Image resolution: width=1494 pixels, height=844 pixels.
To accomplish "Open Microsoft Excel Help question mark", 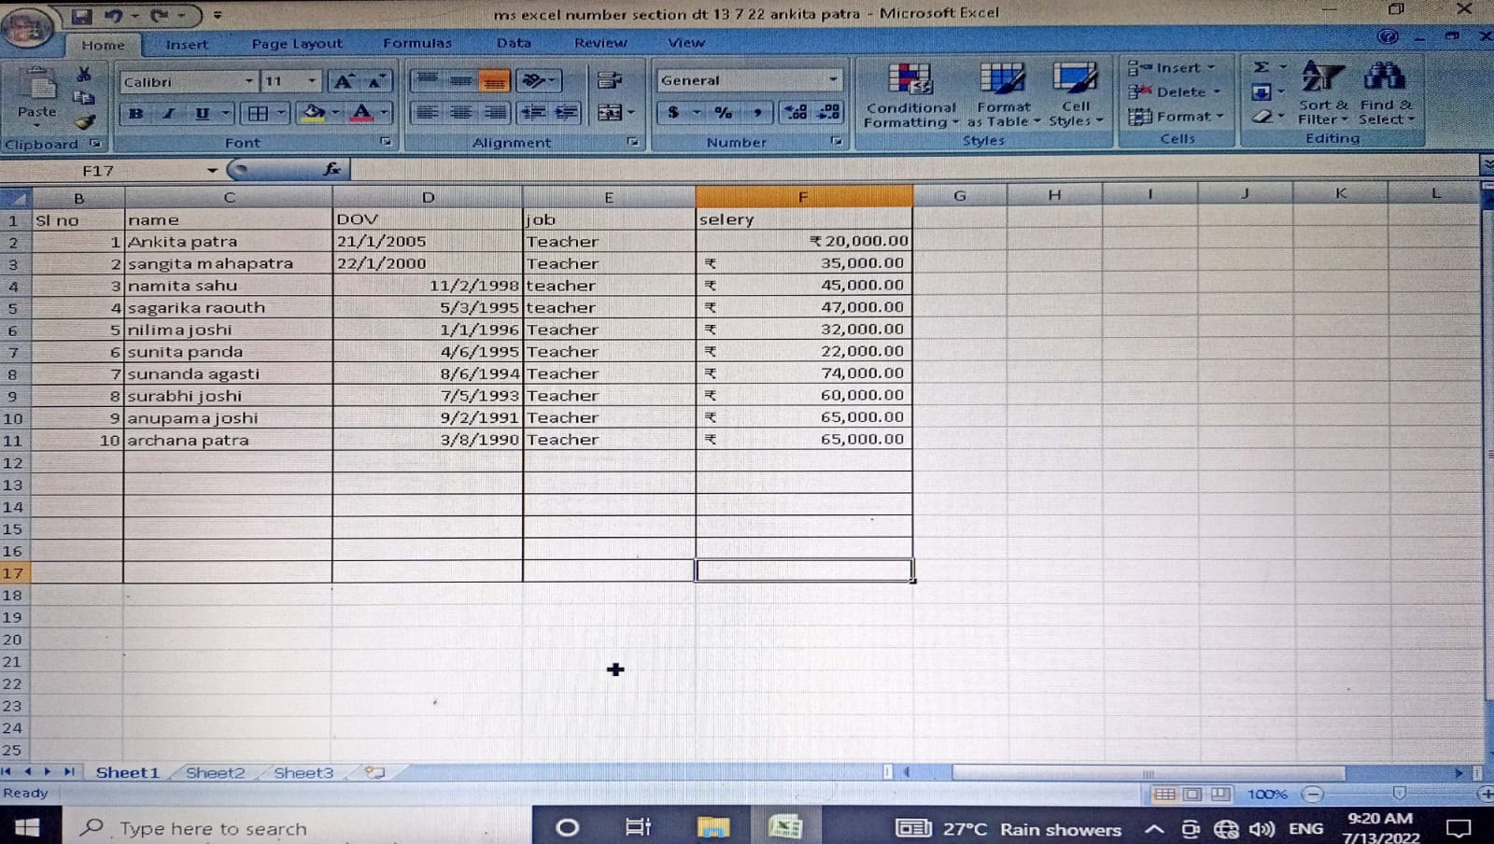I will tap(1388, 36).
